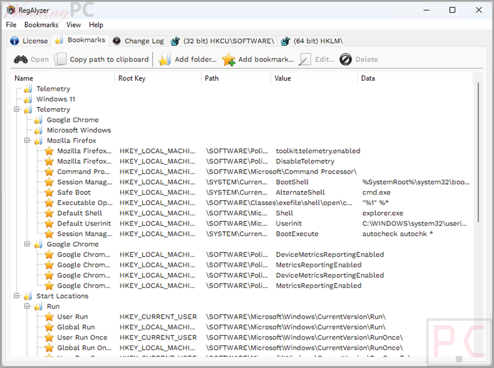Click the Copy path to clipboard icon
Image resolution: width=494 pixels, height=368 pixels.
(60, 59)
